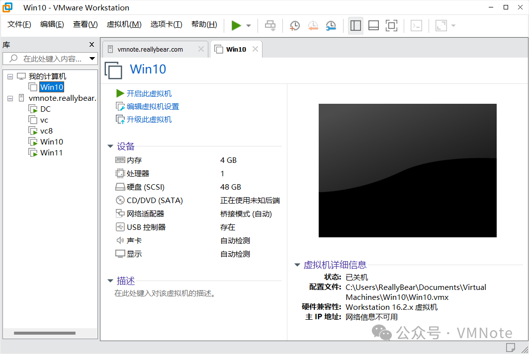Open the library search filter dropdown
This screenshot has height=354, width=529.
(x=92, y=59)
